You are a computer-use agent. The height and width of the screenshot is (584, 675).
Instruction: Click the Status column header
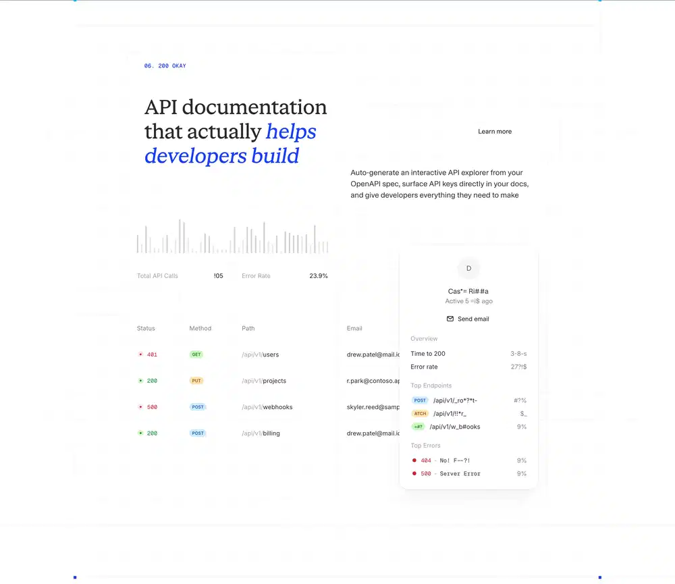146,328
